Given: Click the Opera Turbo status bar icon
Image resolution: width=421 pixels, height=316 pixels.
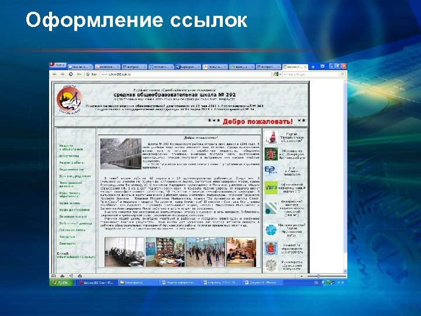Looking at the screenshot, I should coord(80,276).
